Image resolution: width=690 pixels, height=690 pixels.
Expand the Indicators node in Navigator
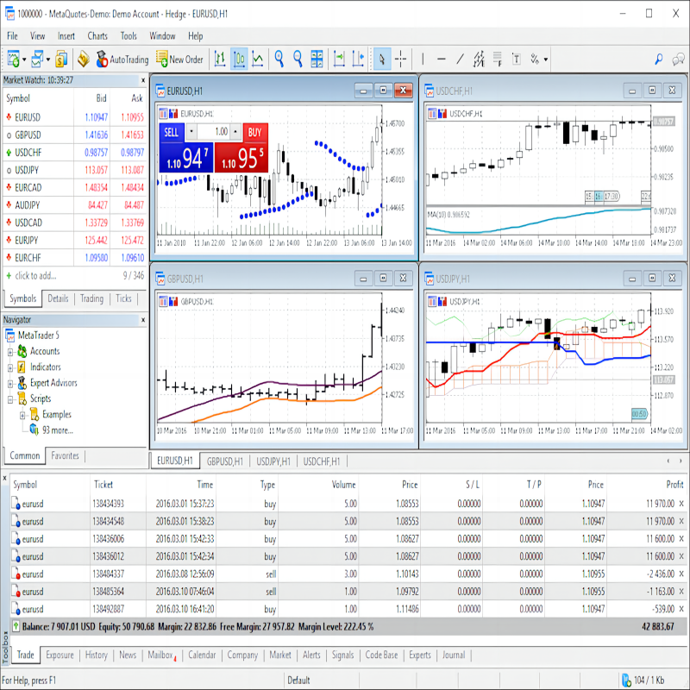coord(10,368)
